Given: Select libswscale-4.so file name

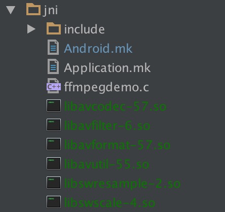Looking at the screenshot, I should tap(110, 203).
